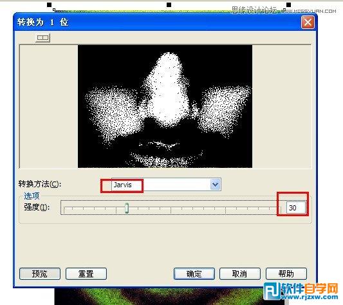Select the Jarvis conversion method field

[166, 185]
